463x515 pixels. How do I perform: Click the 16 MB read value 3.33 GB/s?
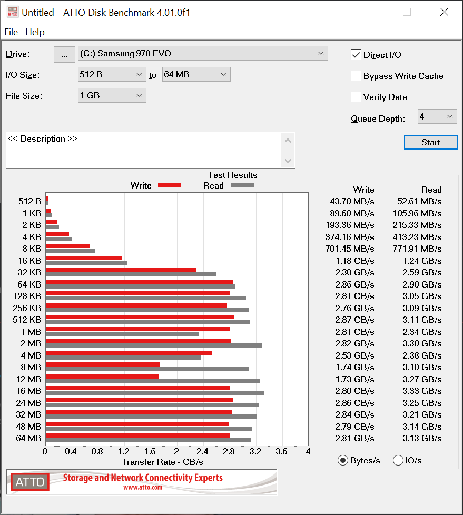click(x=422, y=391)
